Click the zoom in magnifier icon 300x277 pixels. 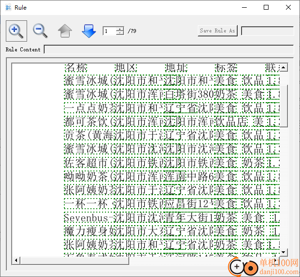pos(16,31)
